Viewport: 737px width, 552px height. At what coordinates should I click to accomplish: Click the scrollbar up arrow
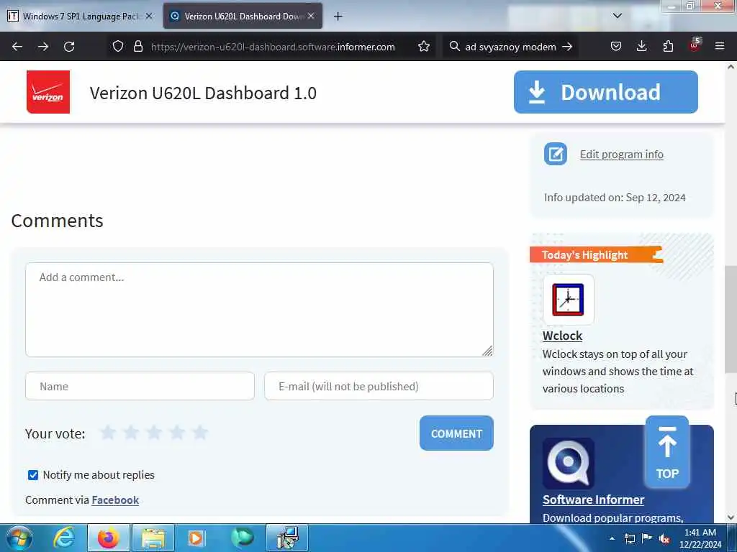[731, 67]
